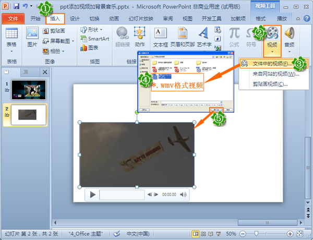
Task: Open 页眉和页脚 header and footer
Action: (x=183, y=38)
